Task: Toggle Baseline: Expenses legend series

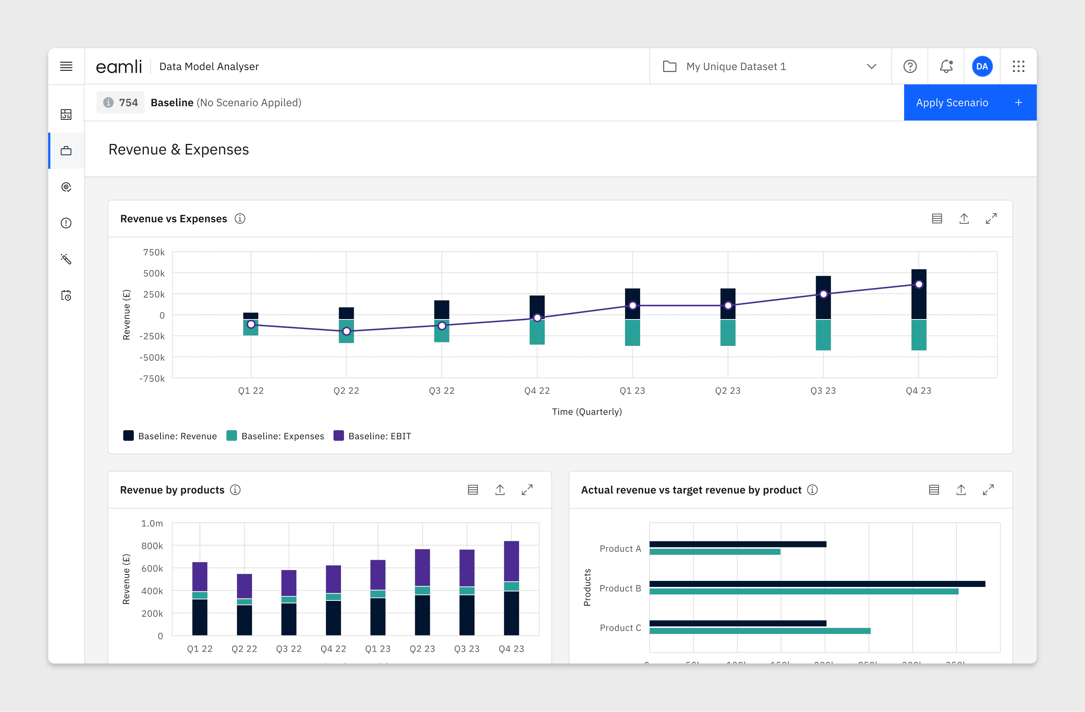Action: click(x=275, y=436)
